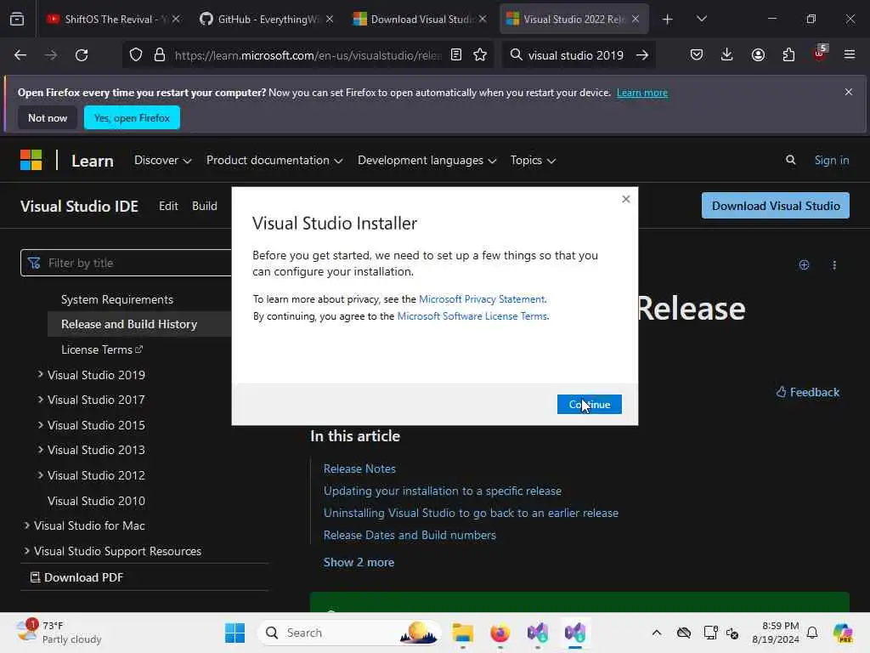Bookmark this page with the star icon
This screenshot has height=653, width=870.
[x=480, y=55]
